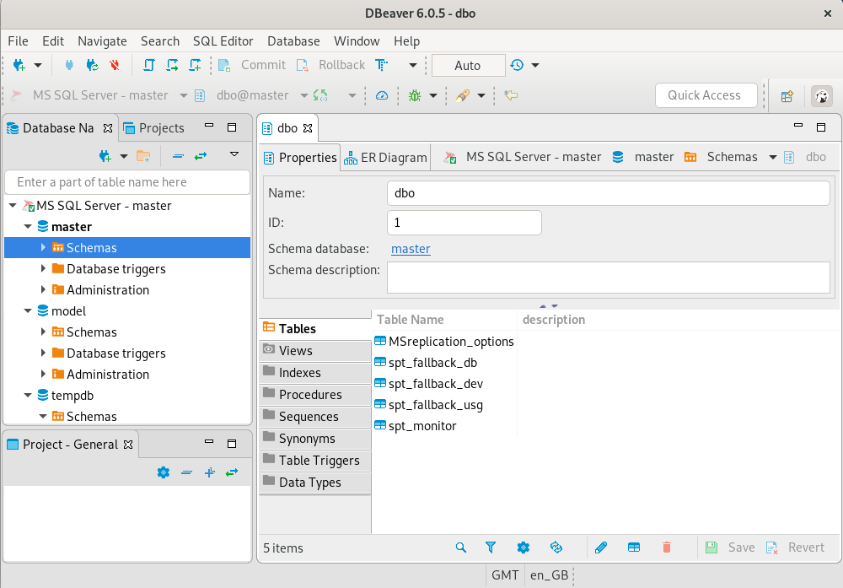843x588 pixels.
Task: Open the Navigate menu
Action: coord(102,40)
